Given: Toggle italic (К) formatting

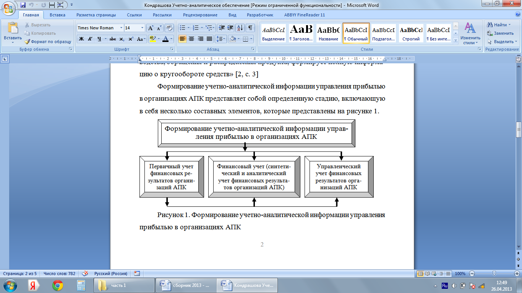Looking at the screenshot, I should click(x=90, y=39).
